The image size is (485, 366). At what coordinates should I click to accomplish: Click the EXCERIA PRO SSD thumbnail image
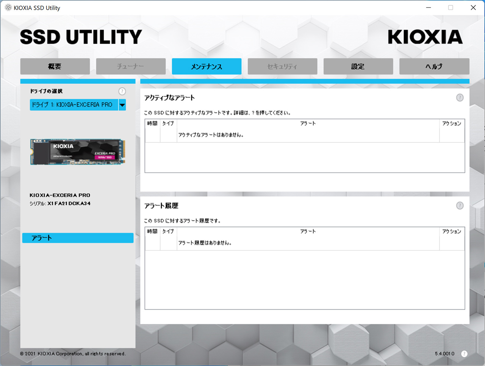tap(78, 152)
